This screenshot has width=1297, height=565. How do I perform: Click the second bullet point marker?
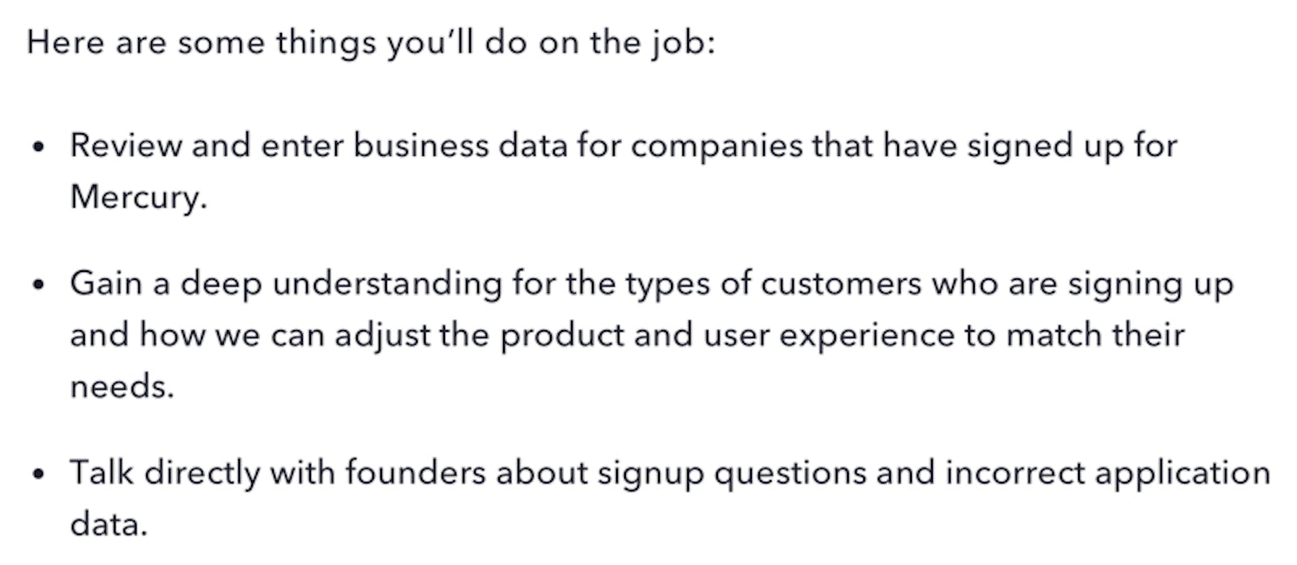click(x=38, y=286)
